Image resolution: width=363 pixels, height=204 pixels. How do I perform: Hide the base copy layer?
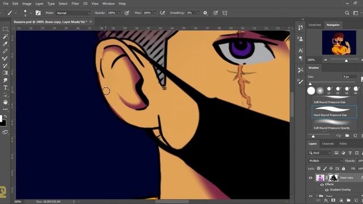point(310,177)
